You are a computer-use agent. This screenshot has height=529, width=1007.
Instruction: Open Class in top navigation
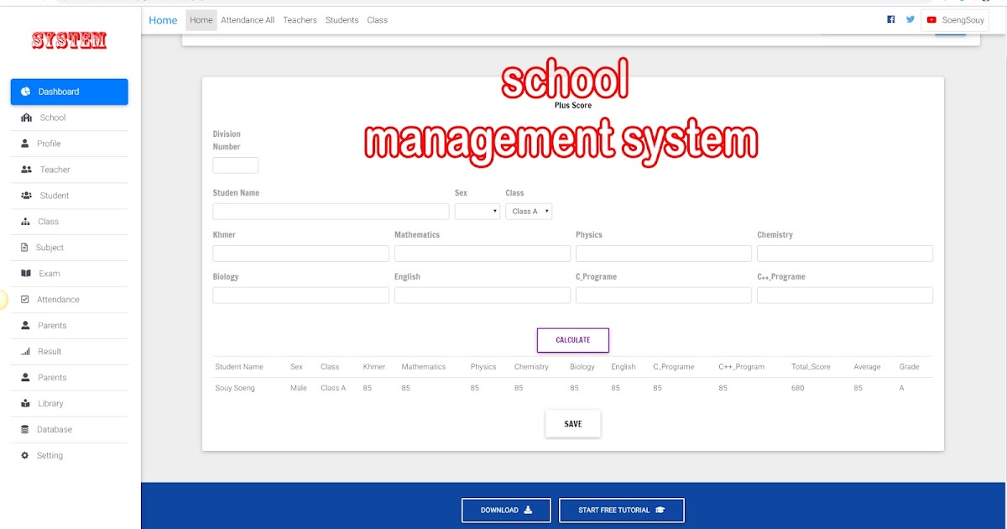coord(378,20)
